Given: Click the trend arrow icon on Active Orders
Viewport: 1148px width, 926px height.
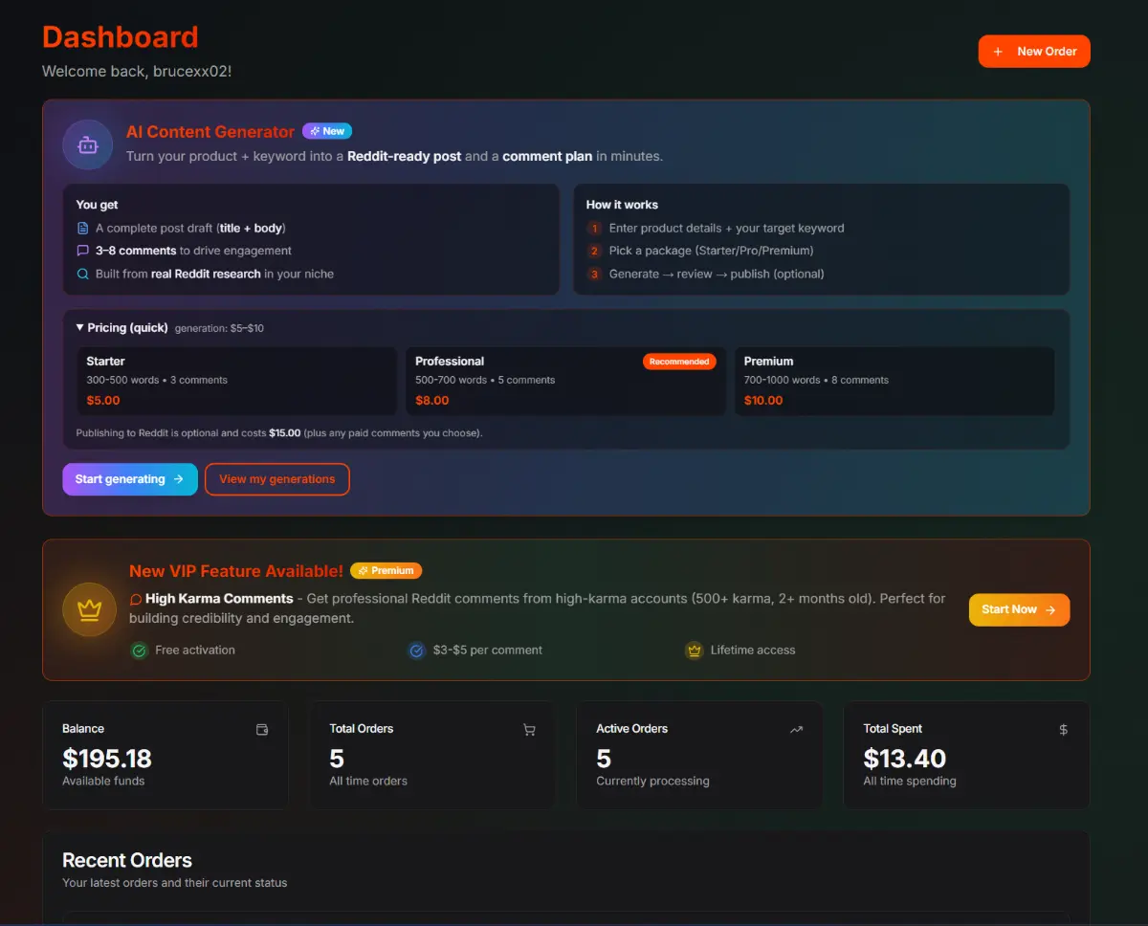Looking at the screenshot, I should (x=796, y=729).
